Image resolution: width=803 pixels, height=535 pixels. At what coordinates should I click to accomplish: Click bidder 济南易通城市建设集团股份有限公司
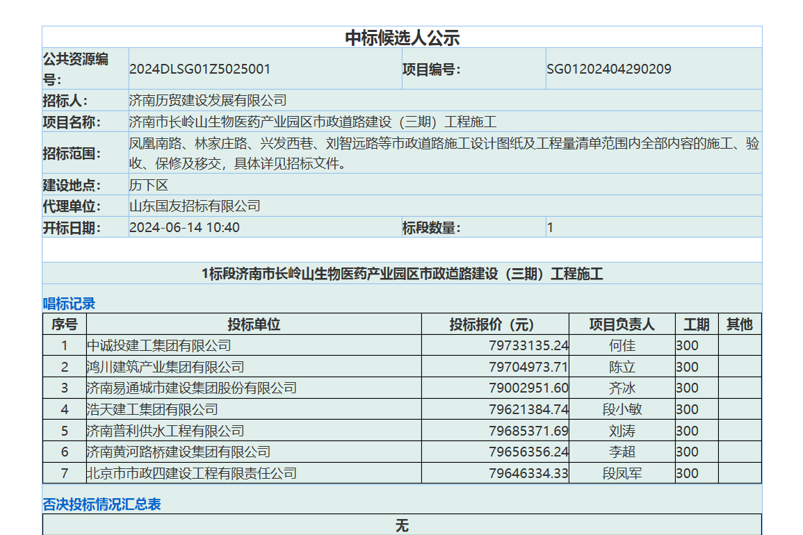point(192,388)
